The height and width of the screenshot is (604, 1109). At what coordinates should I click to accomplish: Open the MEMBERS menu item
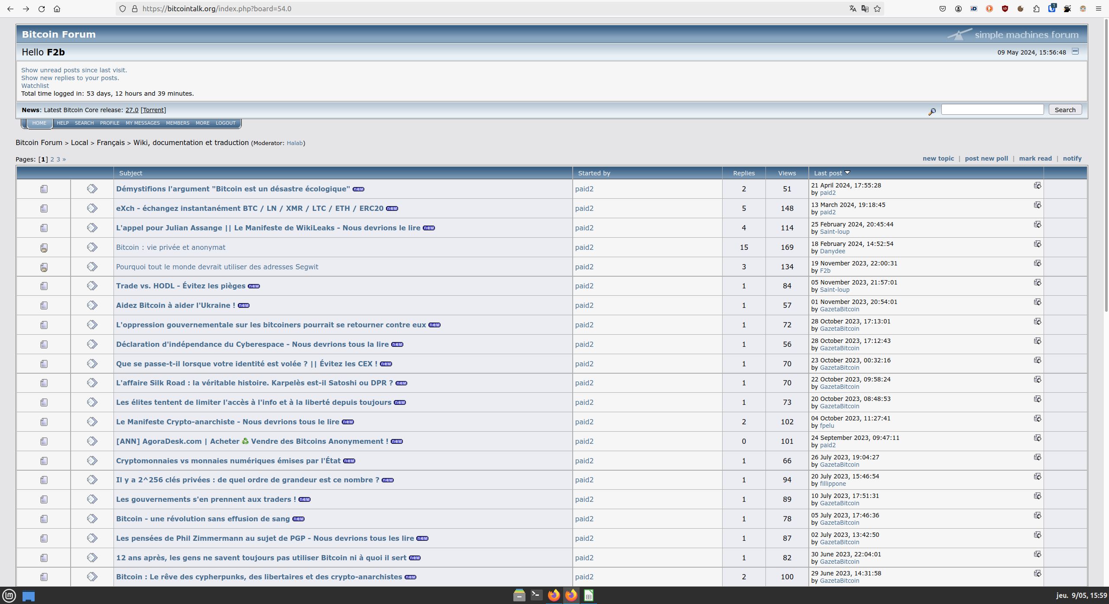click(x=178, y=123)
